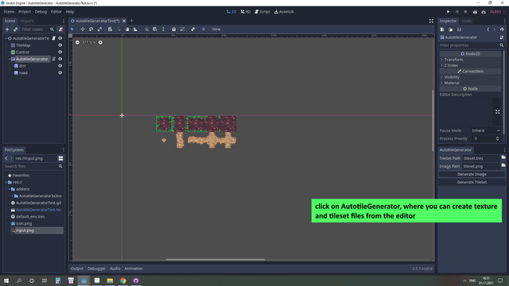
Task: Expand the Editor Description text box
Action: click(x=497, y=112)
